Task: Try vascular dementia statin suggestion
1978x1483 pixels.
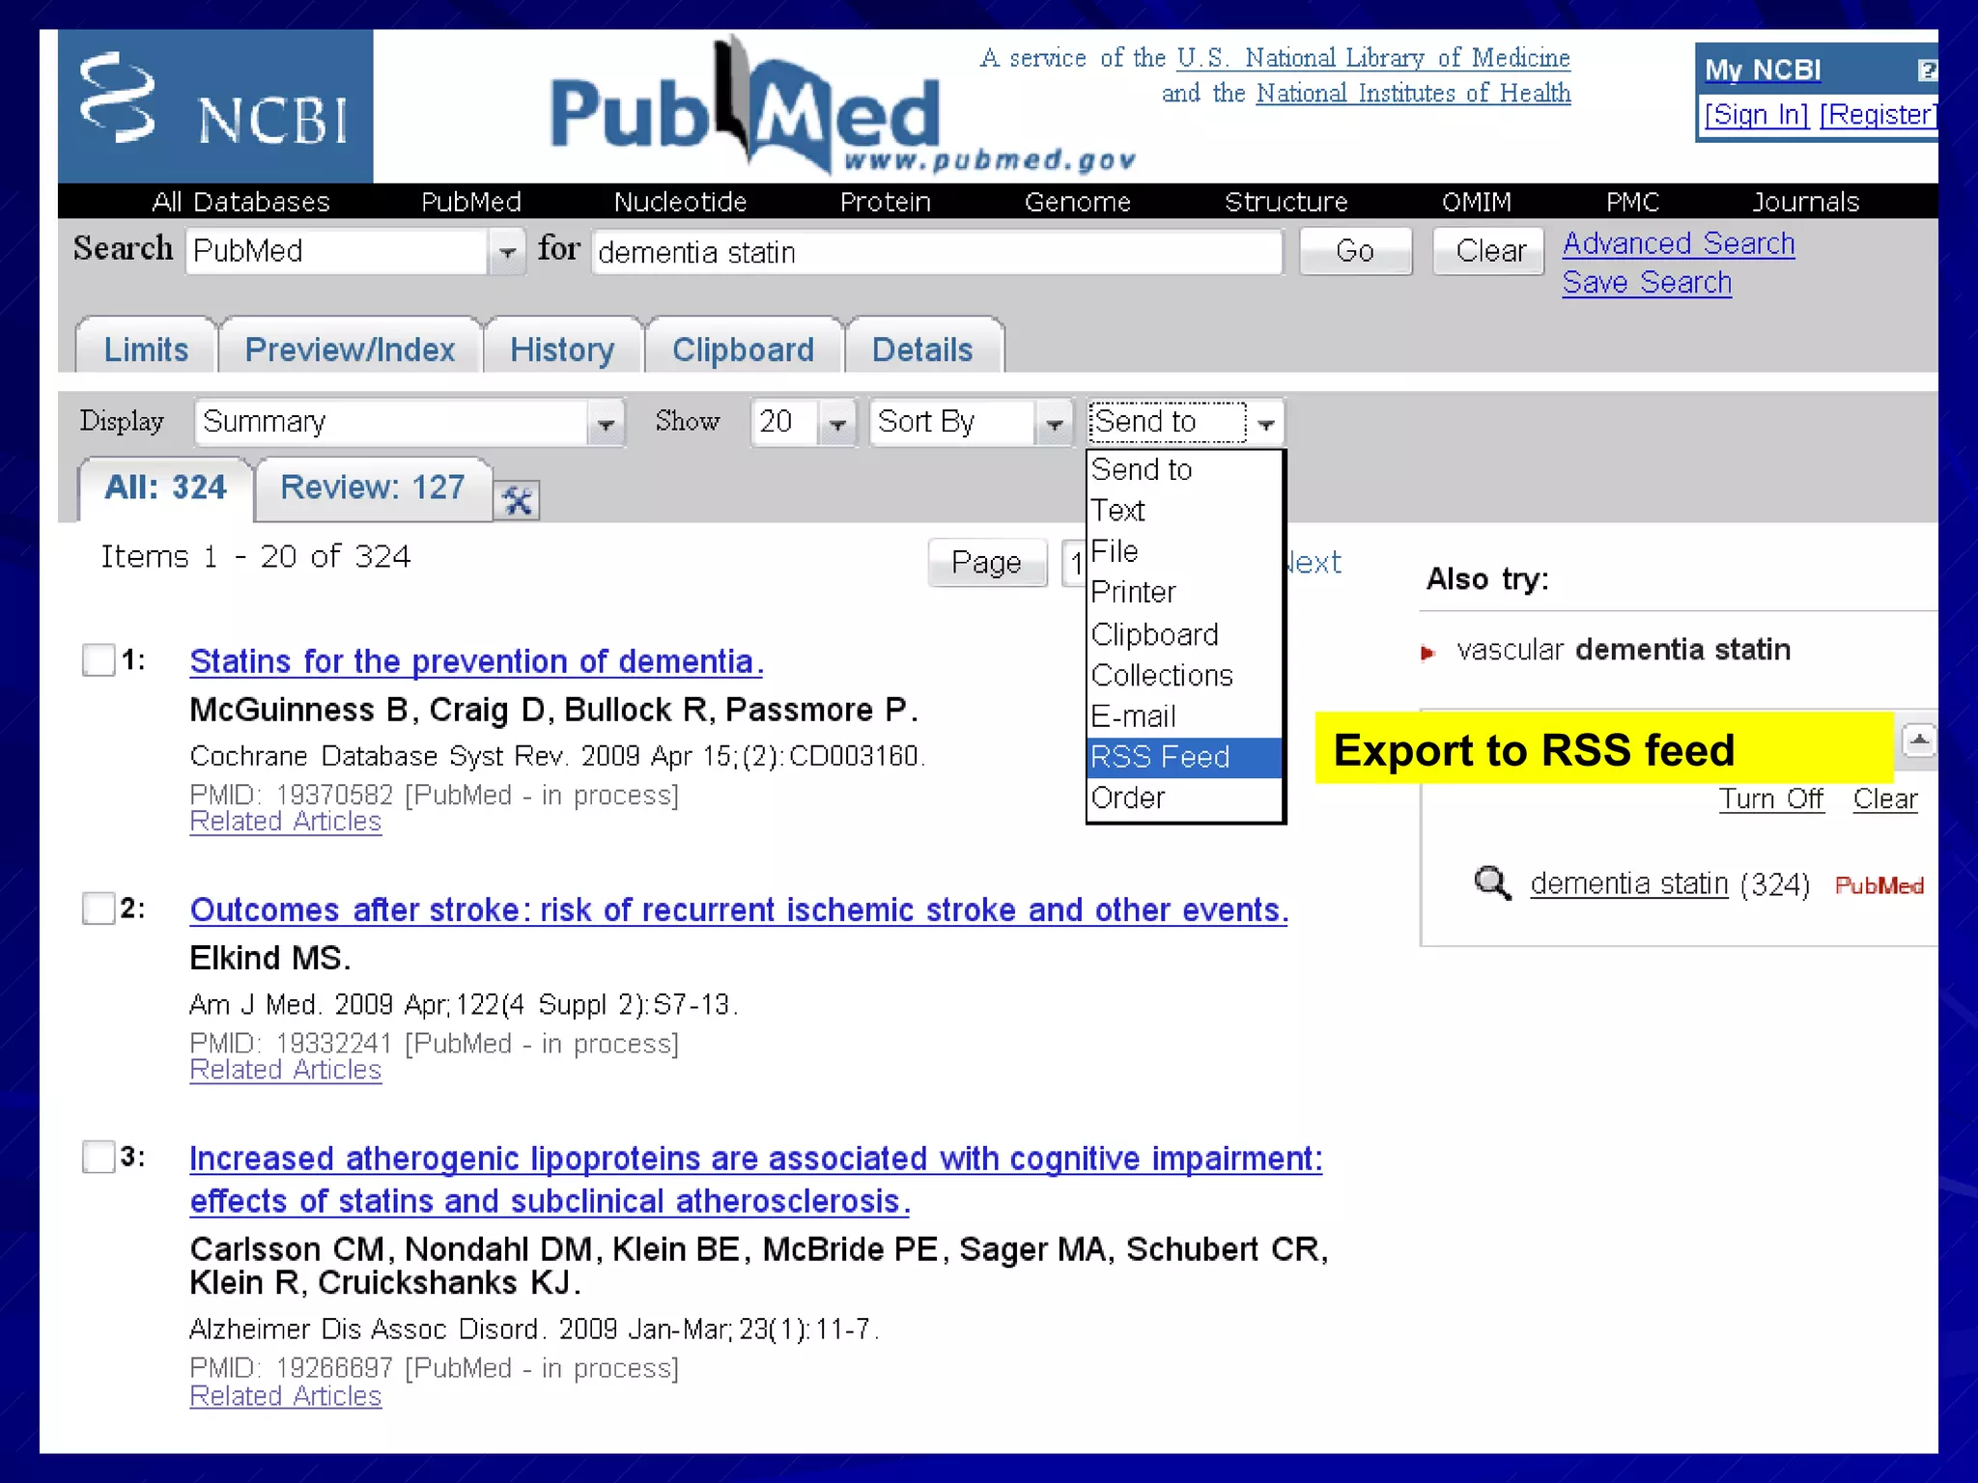Action: tap(1623, 650)
